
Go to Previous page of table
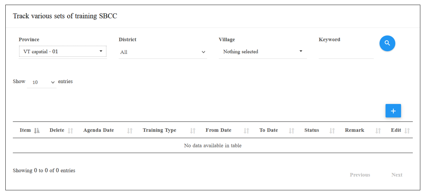tap(360, 175)
